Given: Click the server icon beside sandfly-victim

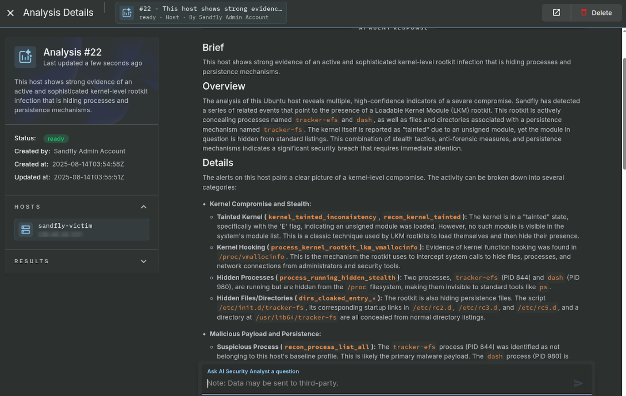Looking at the screenshot, I should click(x=26, y=230).
